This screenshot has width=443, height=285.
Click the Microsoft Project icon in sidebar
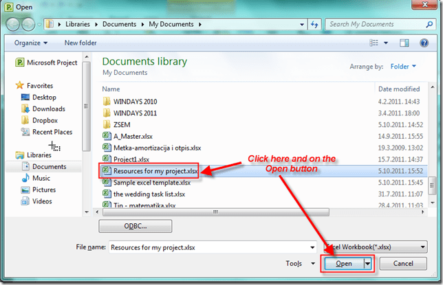pyautogui.click(x=19, y=62)
